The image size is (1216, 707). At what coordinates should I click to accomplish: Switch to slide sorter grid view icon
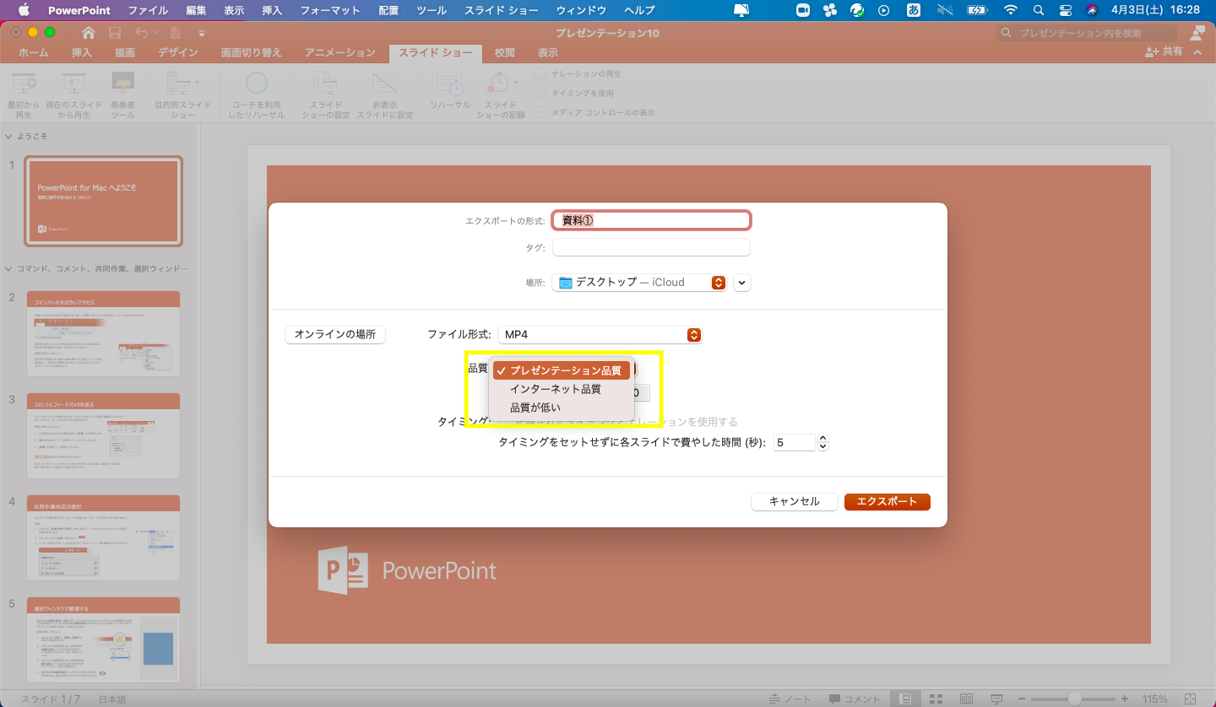point(936,699)
